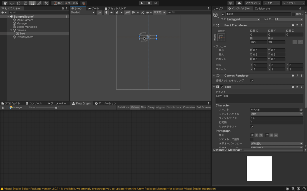Toggle the 2D scene view button
This screenshot has height=191, width=307.
100,13
